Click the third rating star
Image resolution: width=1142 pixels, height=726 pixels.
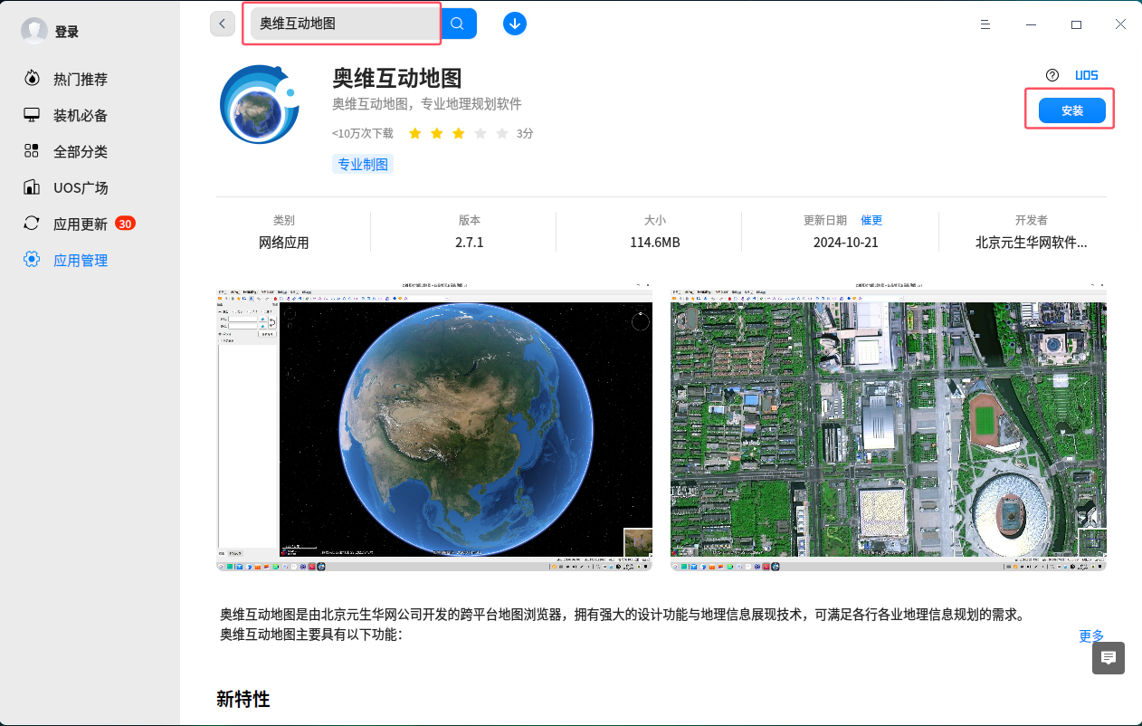459,133
